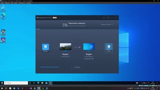
Task: Click touch keyboard icon in guest tray
Action: pos(137,83)
